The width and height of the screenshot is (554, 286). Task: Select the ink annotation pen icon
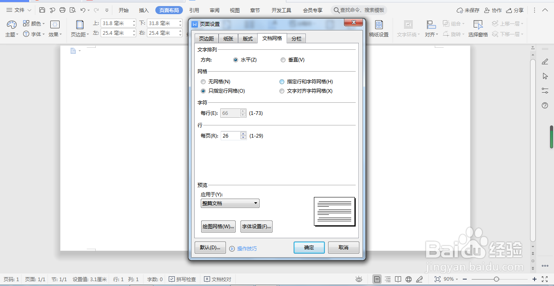pos(419,279)
